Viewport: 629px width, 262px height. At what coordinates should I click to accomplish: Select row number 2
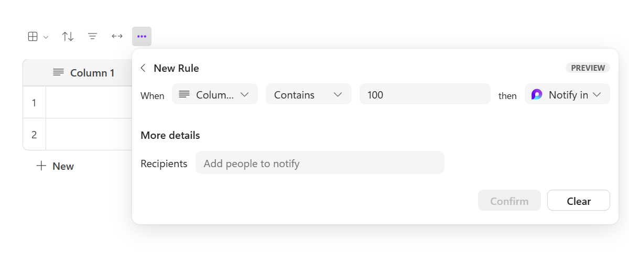tap(34, 135)
